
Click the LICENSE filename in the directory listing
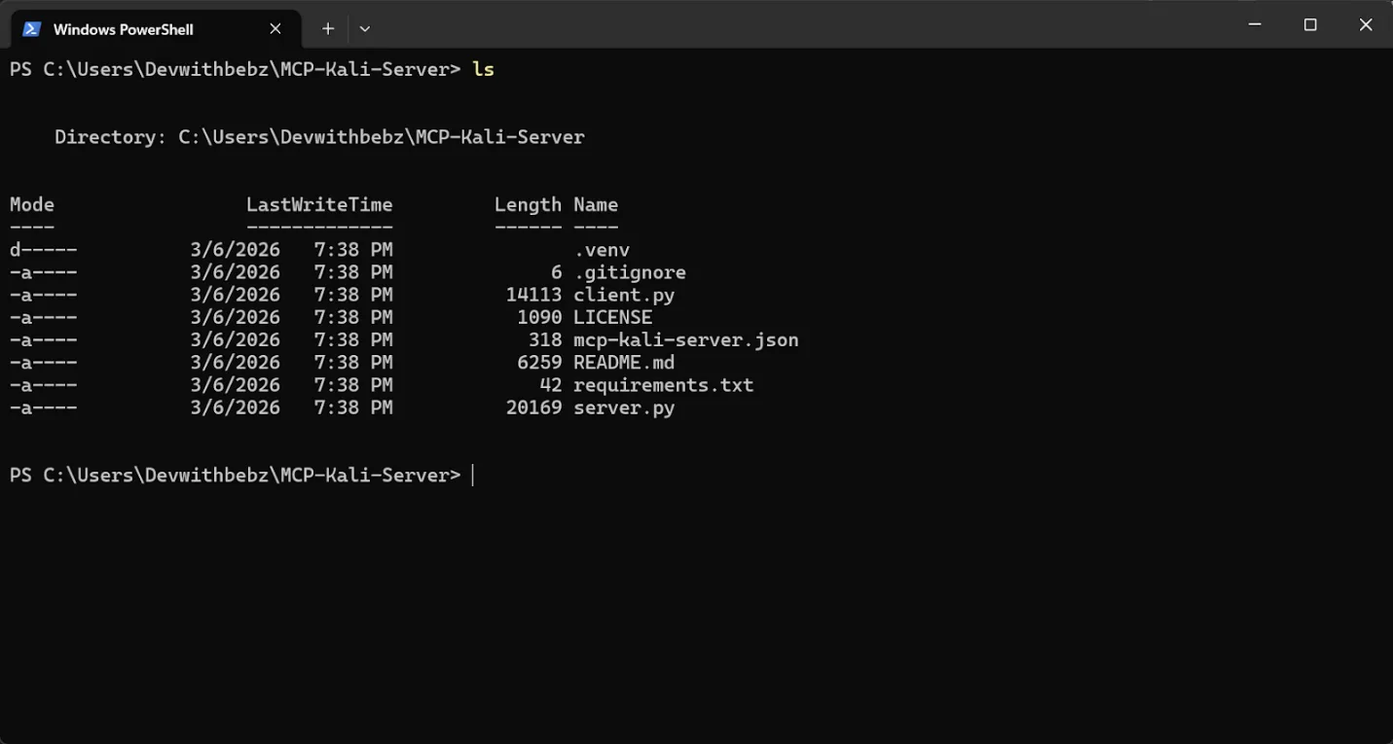[612, 317]
